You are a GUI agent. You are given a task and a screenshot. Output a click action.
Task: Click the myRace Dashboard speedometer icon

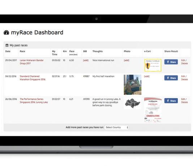(7, 33)
